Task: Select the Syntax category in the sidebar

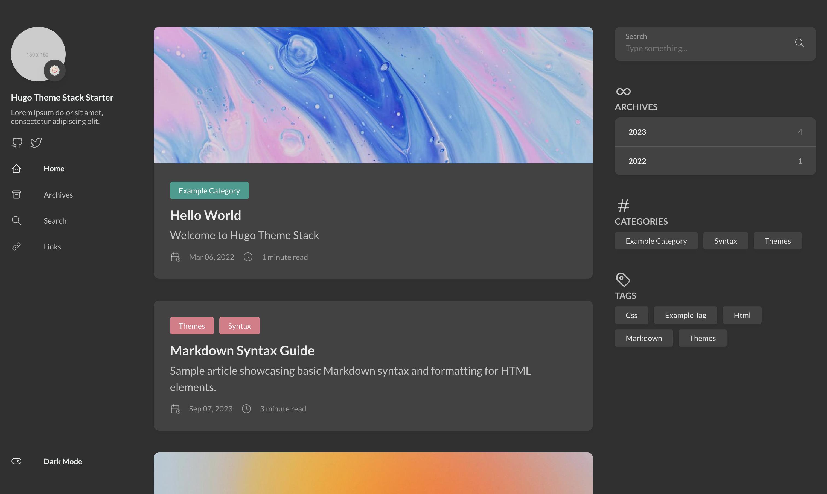Action: [x=725, y=241]
